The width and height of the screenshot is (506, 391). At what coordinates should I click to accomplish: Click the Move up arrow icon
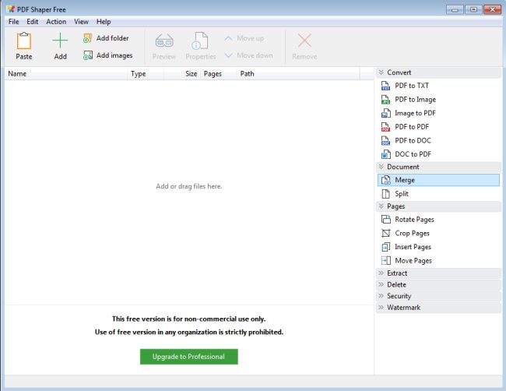click(228, 38)
